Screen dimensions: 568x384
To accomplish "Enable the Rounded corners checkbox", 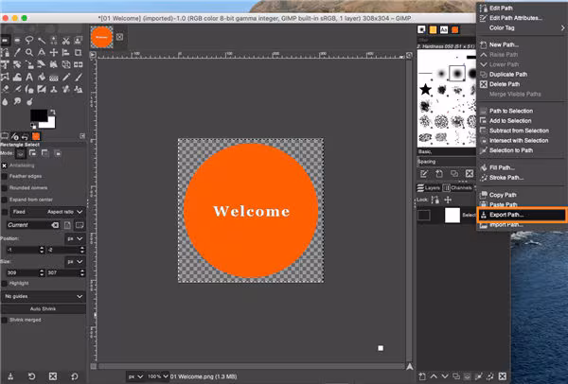I will coord(5,188).
